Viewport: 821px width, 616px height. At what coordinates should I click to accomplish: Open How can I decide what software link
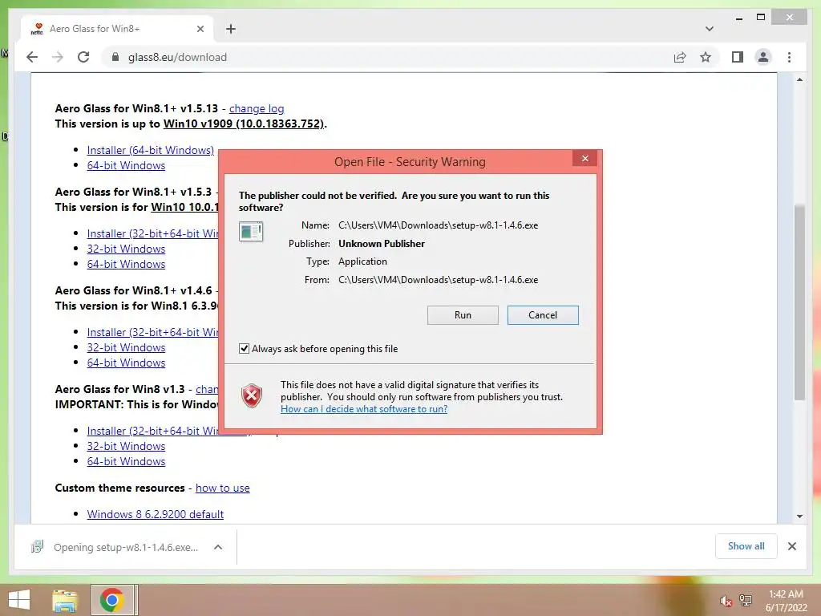pyautogui.click(x=364, y=409)
